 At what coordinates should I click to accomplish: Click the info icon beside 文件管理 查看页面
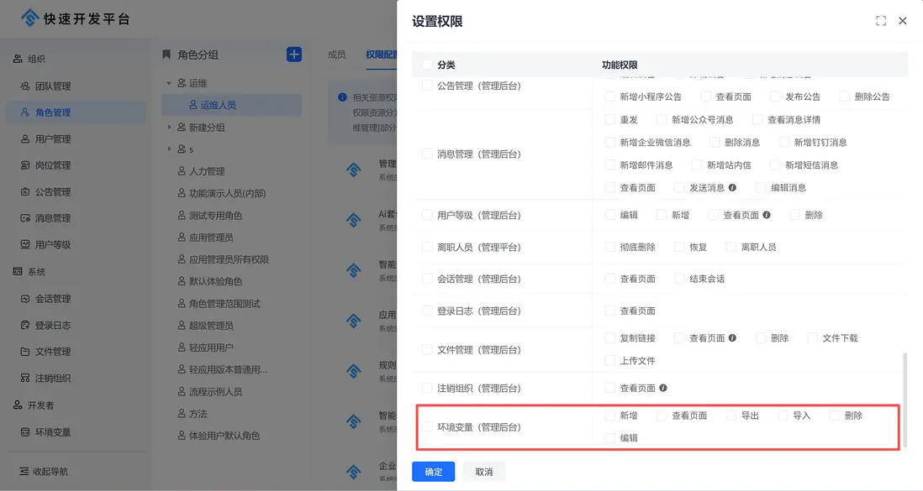tap(732, 338)
